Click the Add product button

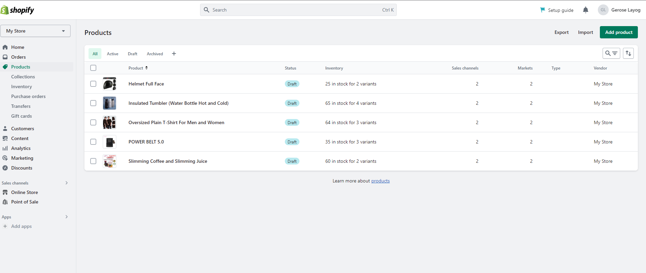point(619,32)
